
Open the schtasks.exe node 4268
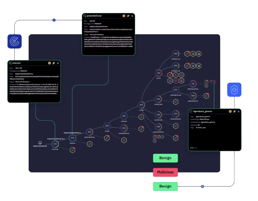coord(175,54)
